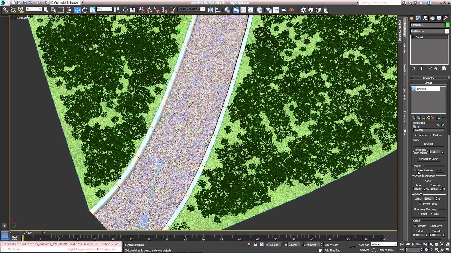Open Render Setup dialog
451x253 pixels.
[x=268, y=10]
